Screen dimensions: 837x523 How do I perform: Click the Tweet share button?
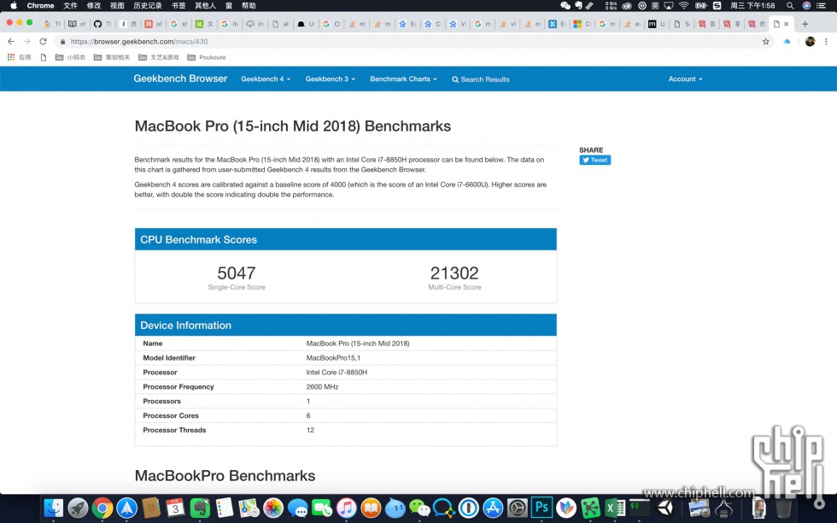[595, 160]
